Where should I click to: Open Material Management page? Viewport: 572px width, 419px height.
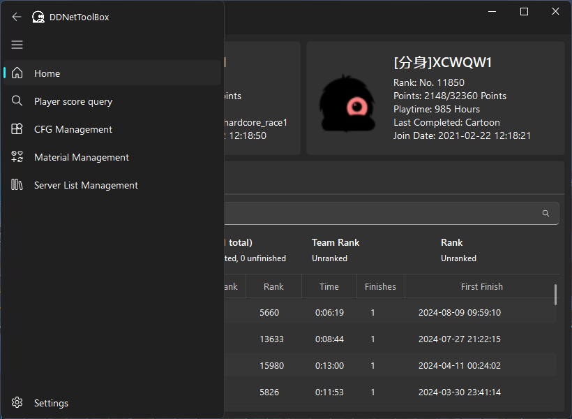112,157
